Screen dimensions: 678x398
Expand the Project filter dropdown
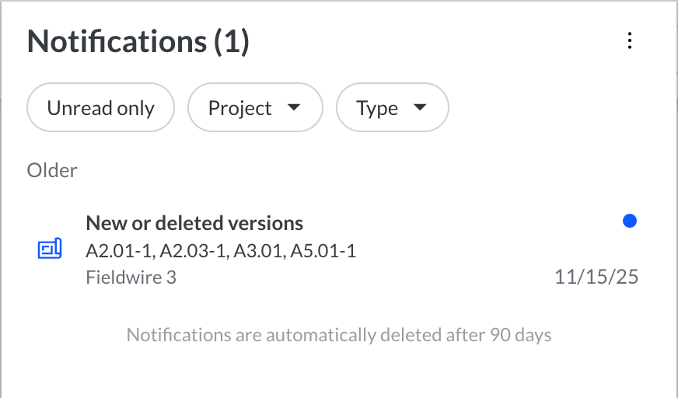255,108
